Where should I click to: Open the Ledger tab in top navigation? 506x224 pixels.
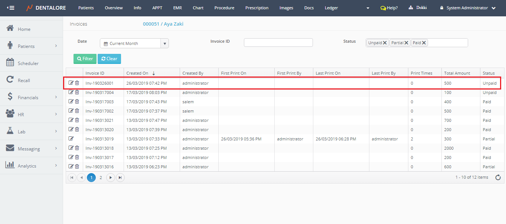point(331,8)
